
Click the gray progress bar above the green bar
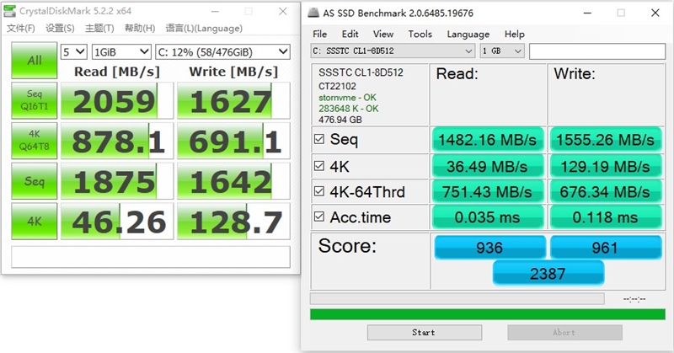click(x=457, y=298)
